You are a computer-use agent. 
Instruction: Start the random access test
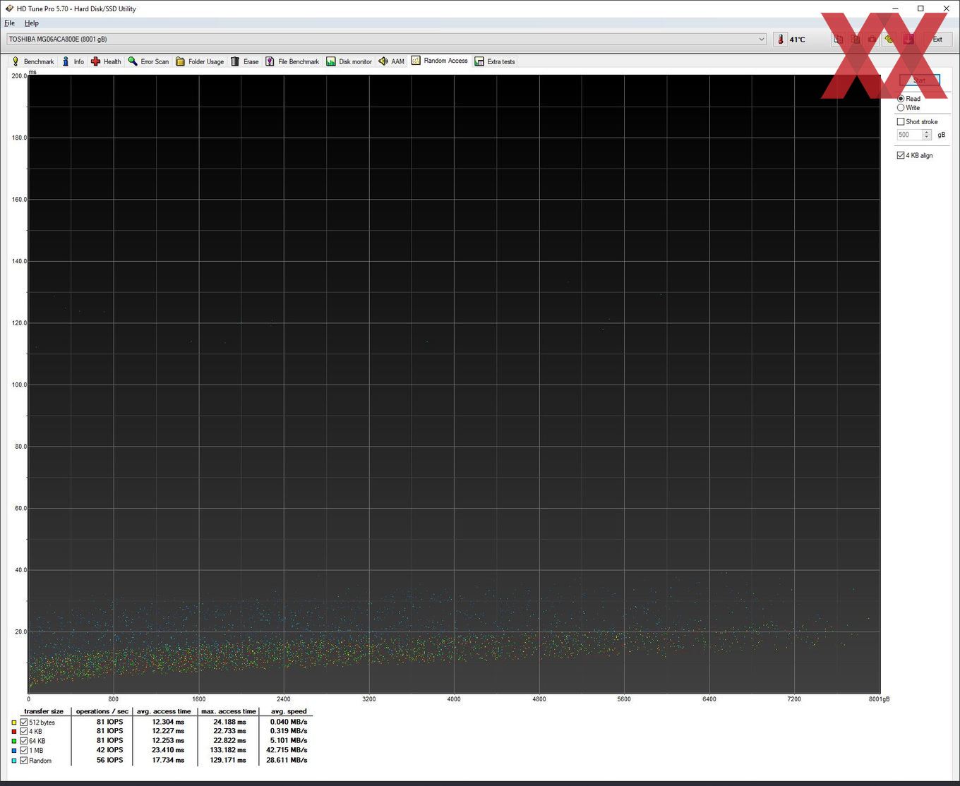[919, 80]
